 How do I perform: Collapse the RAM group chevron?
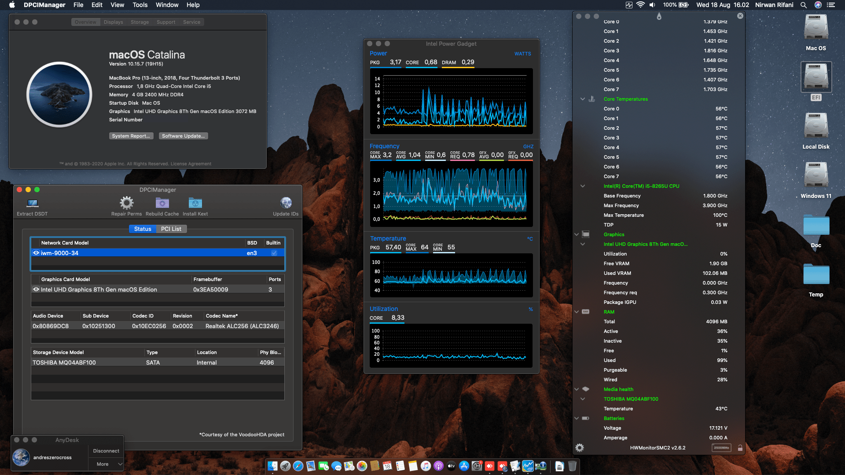coord(577,312)
